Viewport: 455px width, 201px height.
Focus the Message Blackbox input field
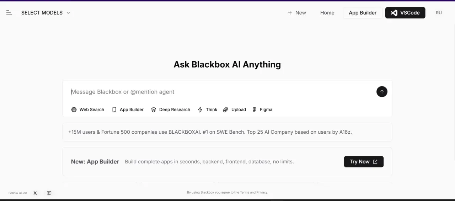[x=220, y=92]
